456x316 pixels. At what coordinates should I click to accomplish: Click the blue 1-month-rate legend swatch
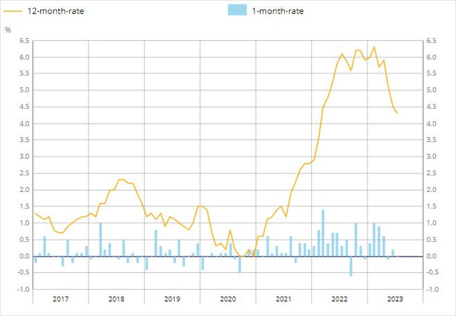pos(238,11)
